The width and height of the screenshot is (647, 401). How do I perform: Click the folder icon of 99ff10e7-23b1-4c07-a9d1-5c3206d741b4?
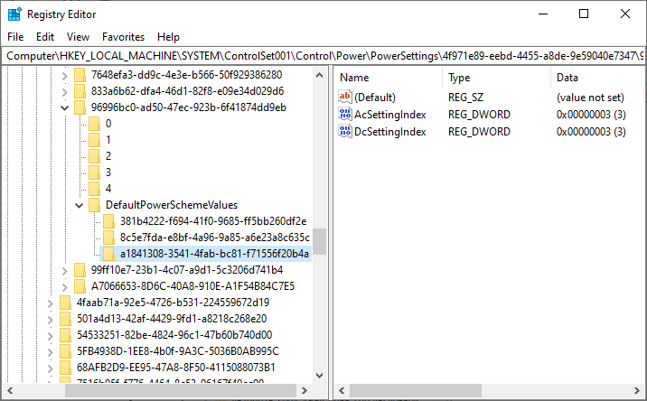pyautogui.click(x=80, y=270)
